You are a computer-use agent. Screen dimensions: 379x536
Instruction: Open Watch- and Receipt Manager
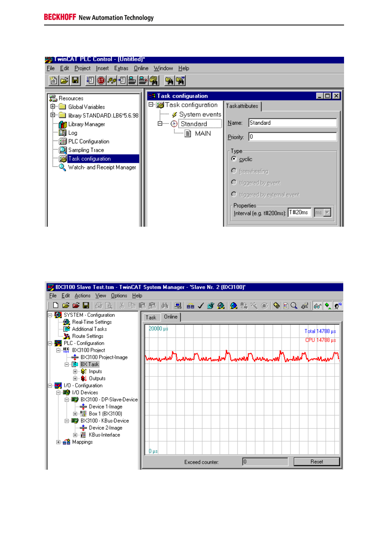[102, 167]
